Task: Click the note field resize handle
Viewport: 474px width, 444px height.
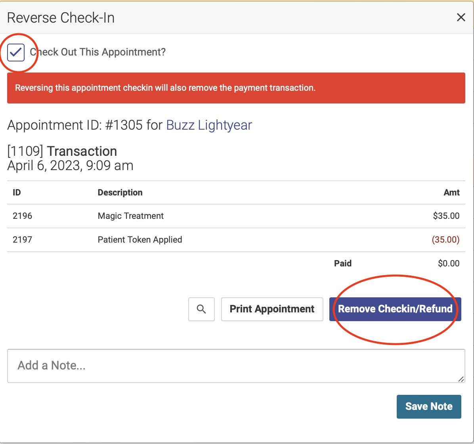Action: click(461, 379)
